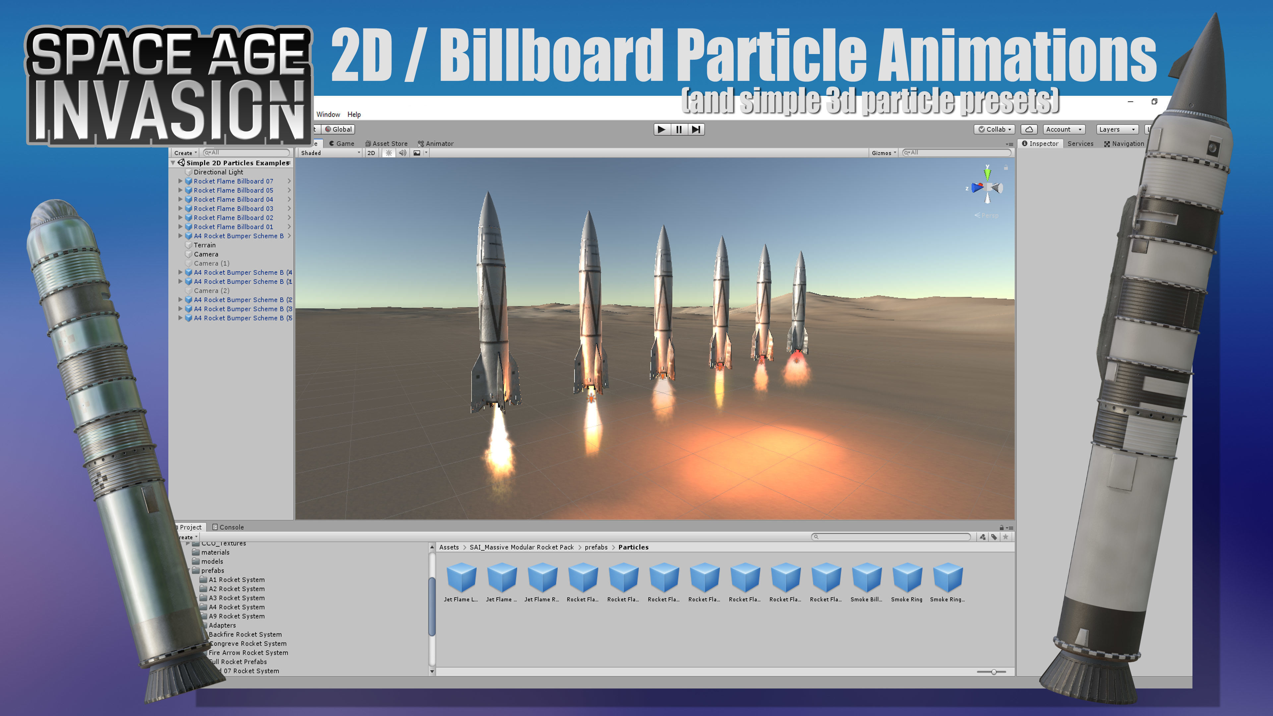
Task: Click search by label tag icon
Action: (994, 537)
